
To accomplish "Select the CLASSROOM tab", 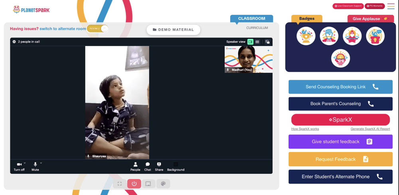I will [x=252, y=19].
